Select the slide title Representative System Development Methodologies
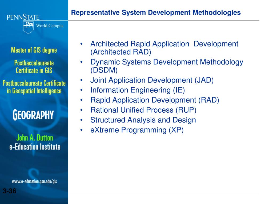Screen dimensions: 273x204 click(x=156, y=12)
